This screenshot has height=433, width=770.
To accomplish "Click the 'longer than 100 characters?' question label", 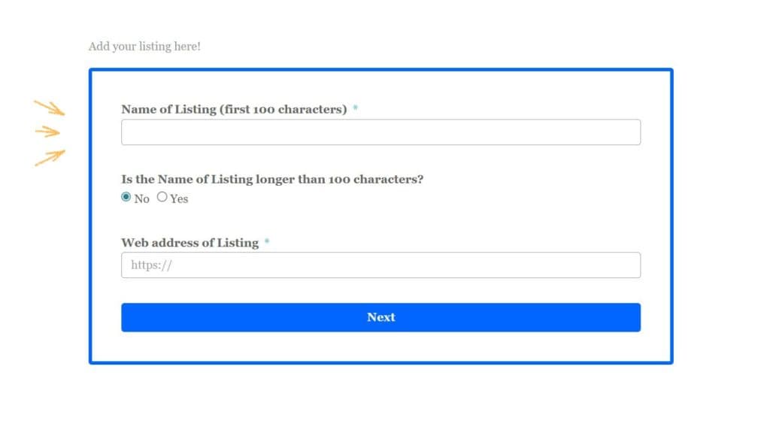I will (272, 180).
